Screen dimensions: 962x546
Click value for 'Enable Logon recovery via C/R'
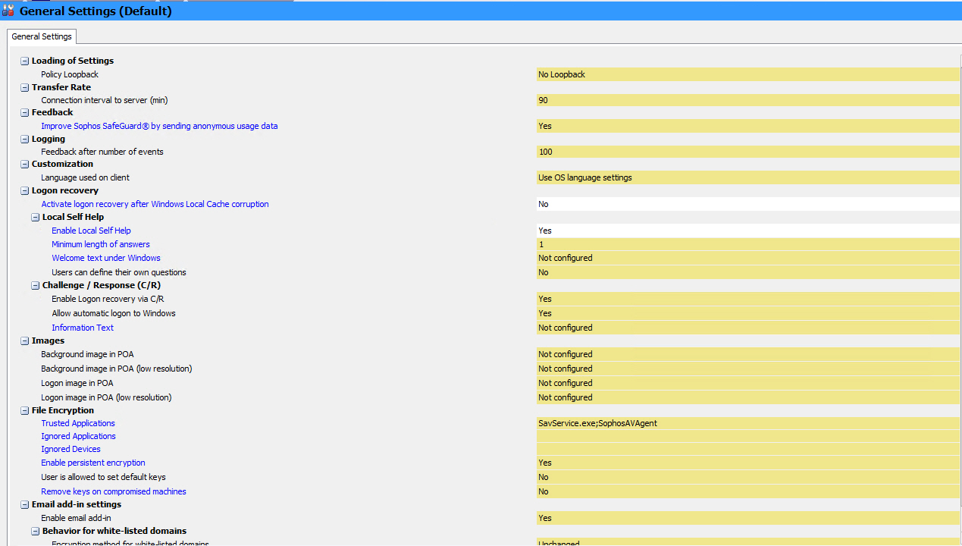[x=747, y=299]
